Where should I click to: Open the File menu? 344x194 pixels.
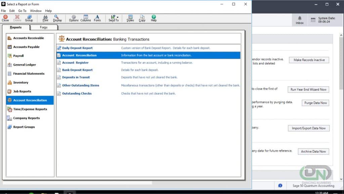pos(3,11)
